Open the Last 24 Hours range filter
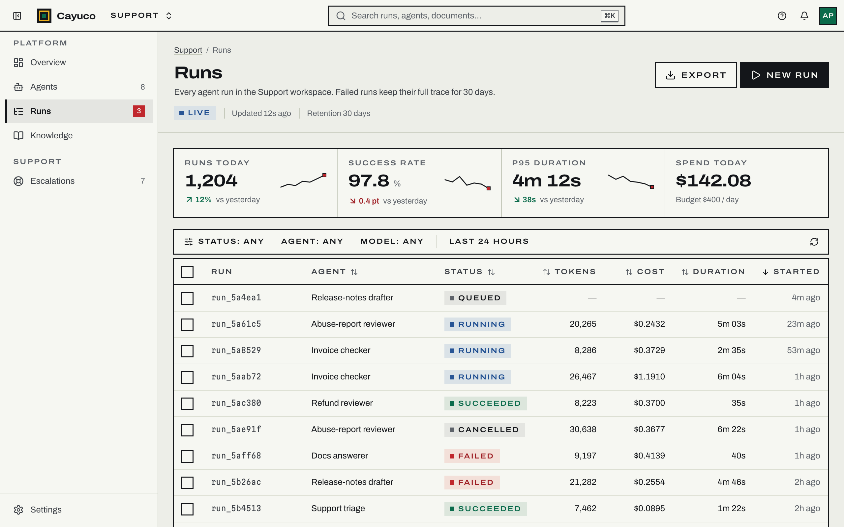The image size is (844, 527). [489, 241]
